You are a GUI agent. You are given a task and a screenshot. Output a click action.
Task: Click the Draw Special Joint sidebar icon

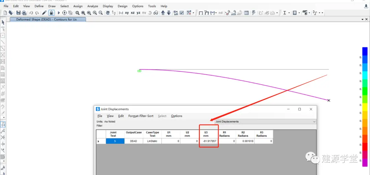(x=3, y=36)
